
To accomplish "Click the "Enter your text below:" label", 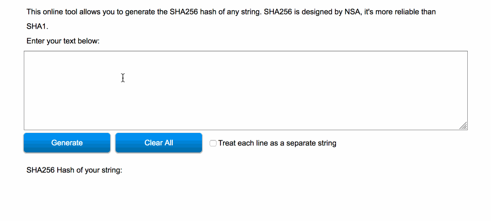I will pos(63,41).
